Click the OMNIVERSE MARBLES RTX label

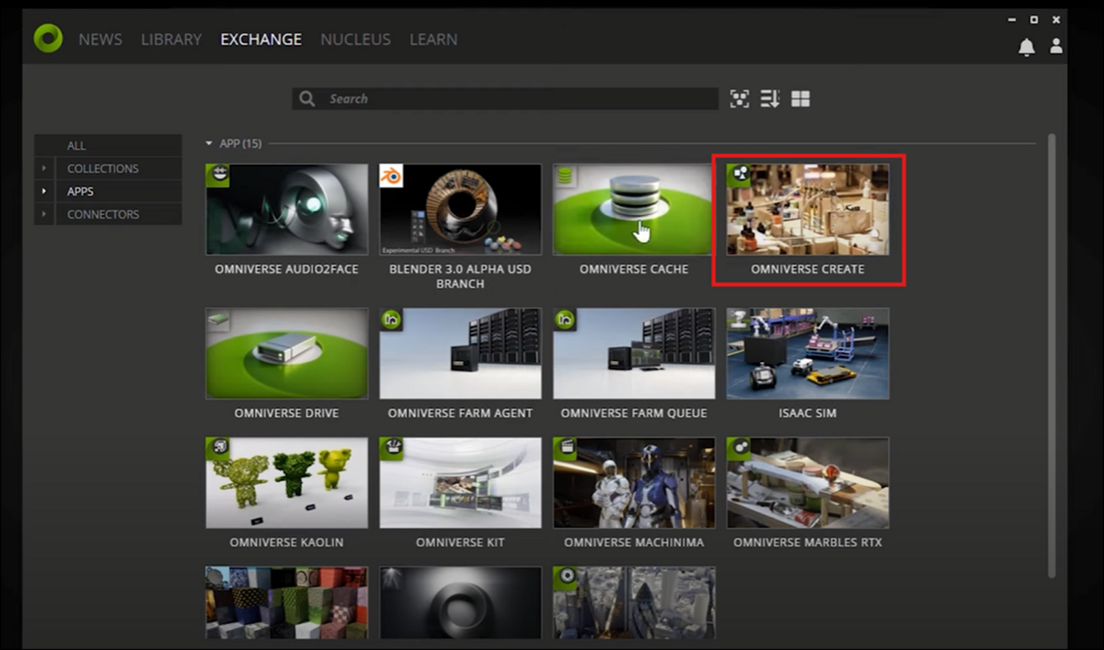point(808,542)
